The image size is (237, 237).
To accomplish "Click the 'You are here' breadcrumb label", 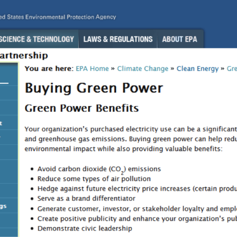I will (x=49, y=69).
